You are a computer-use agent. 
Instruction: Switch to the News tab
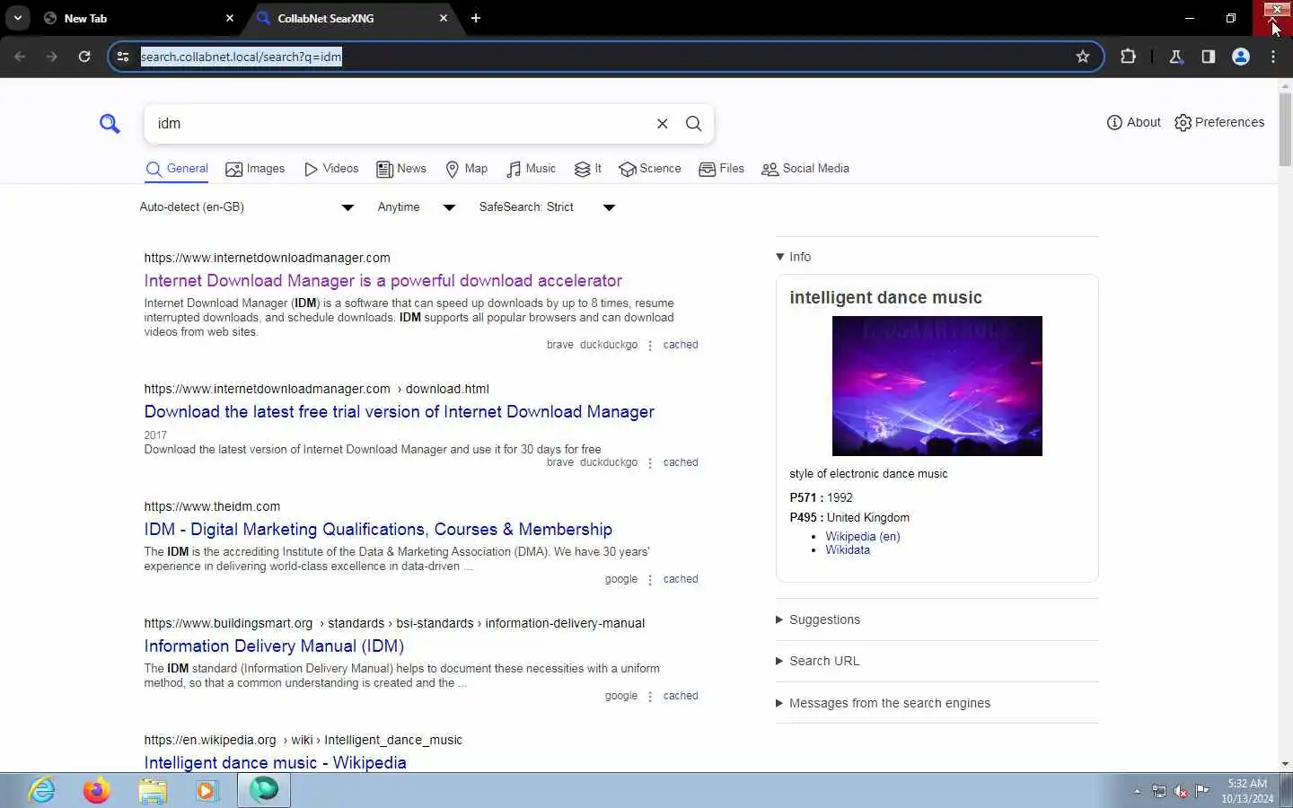pos(401,169)
